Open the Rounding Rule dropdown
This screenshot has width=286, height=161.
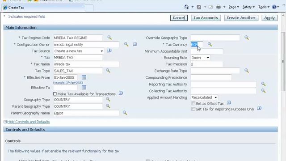pyautogui.click(x=200, y=58)
